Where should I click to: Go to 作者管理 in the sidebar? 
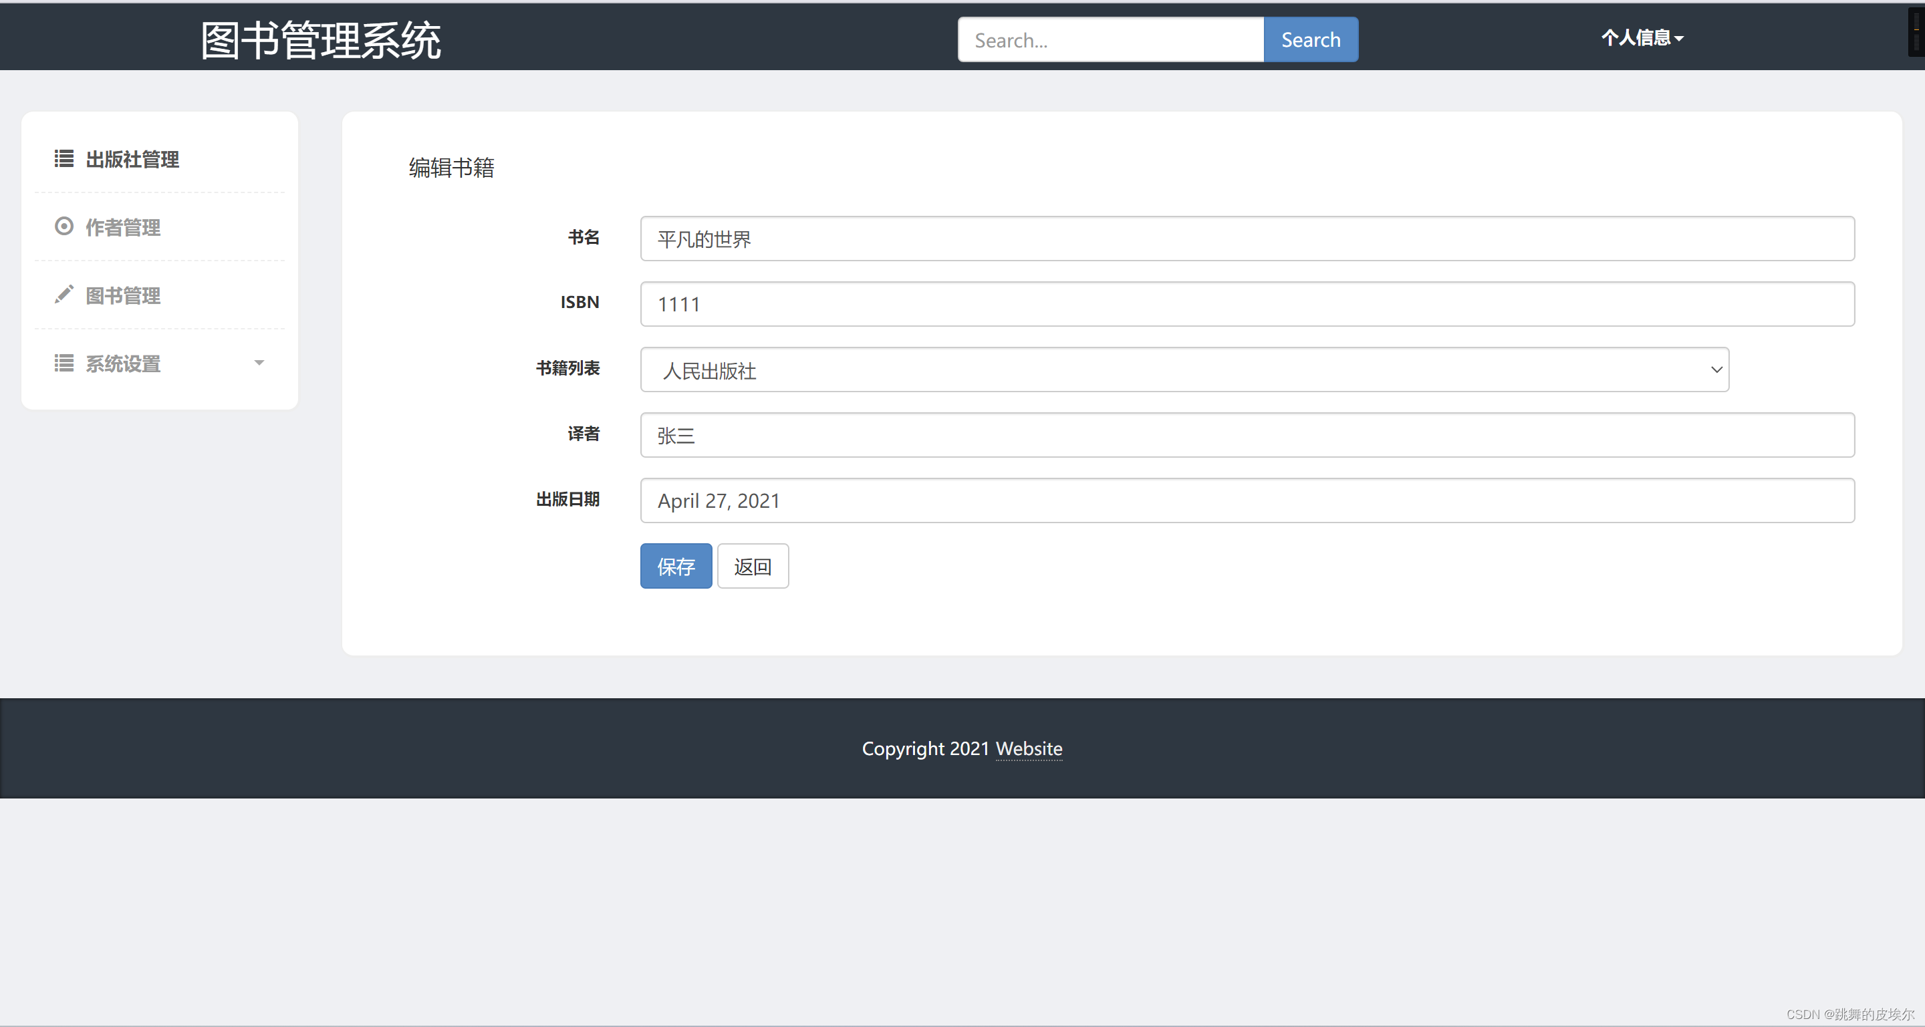[123, 227]
